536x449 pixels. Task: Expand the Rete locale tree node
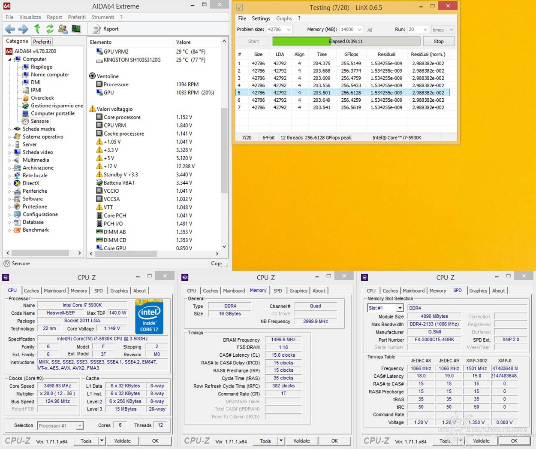click(x=9, y=175)
